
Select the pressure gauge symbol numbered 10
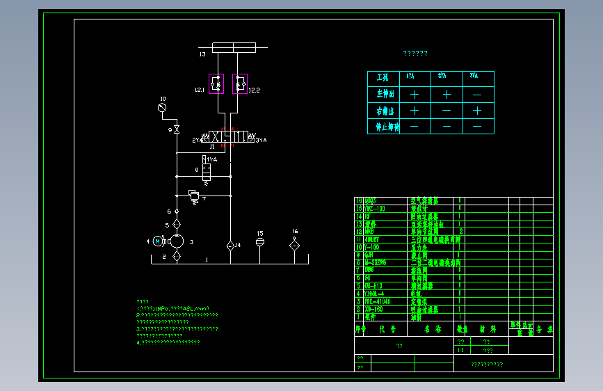point(162,108)
